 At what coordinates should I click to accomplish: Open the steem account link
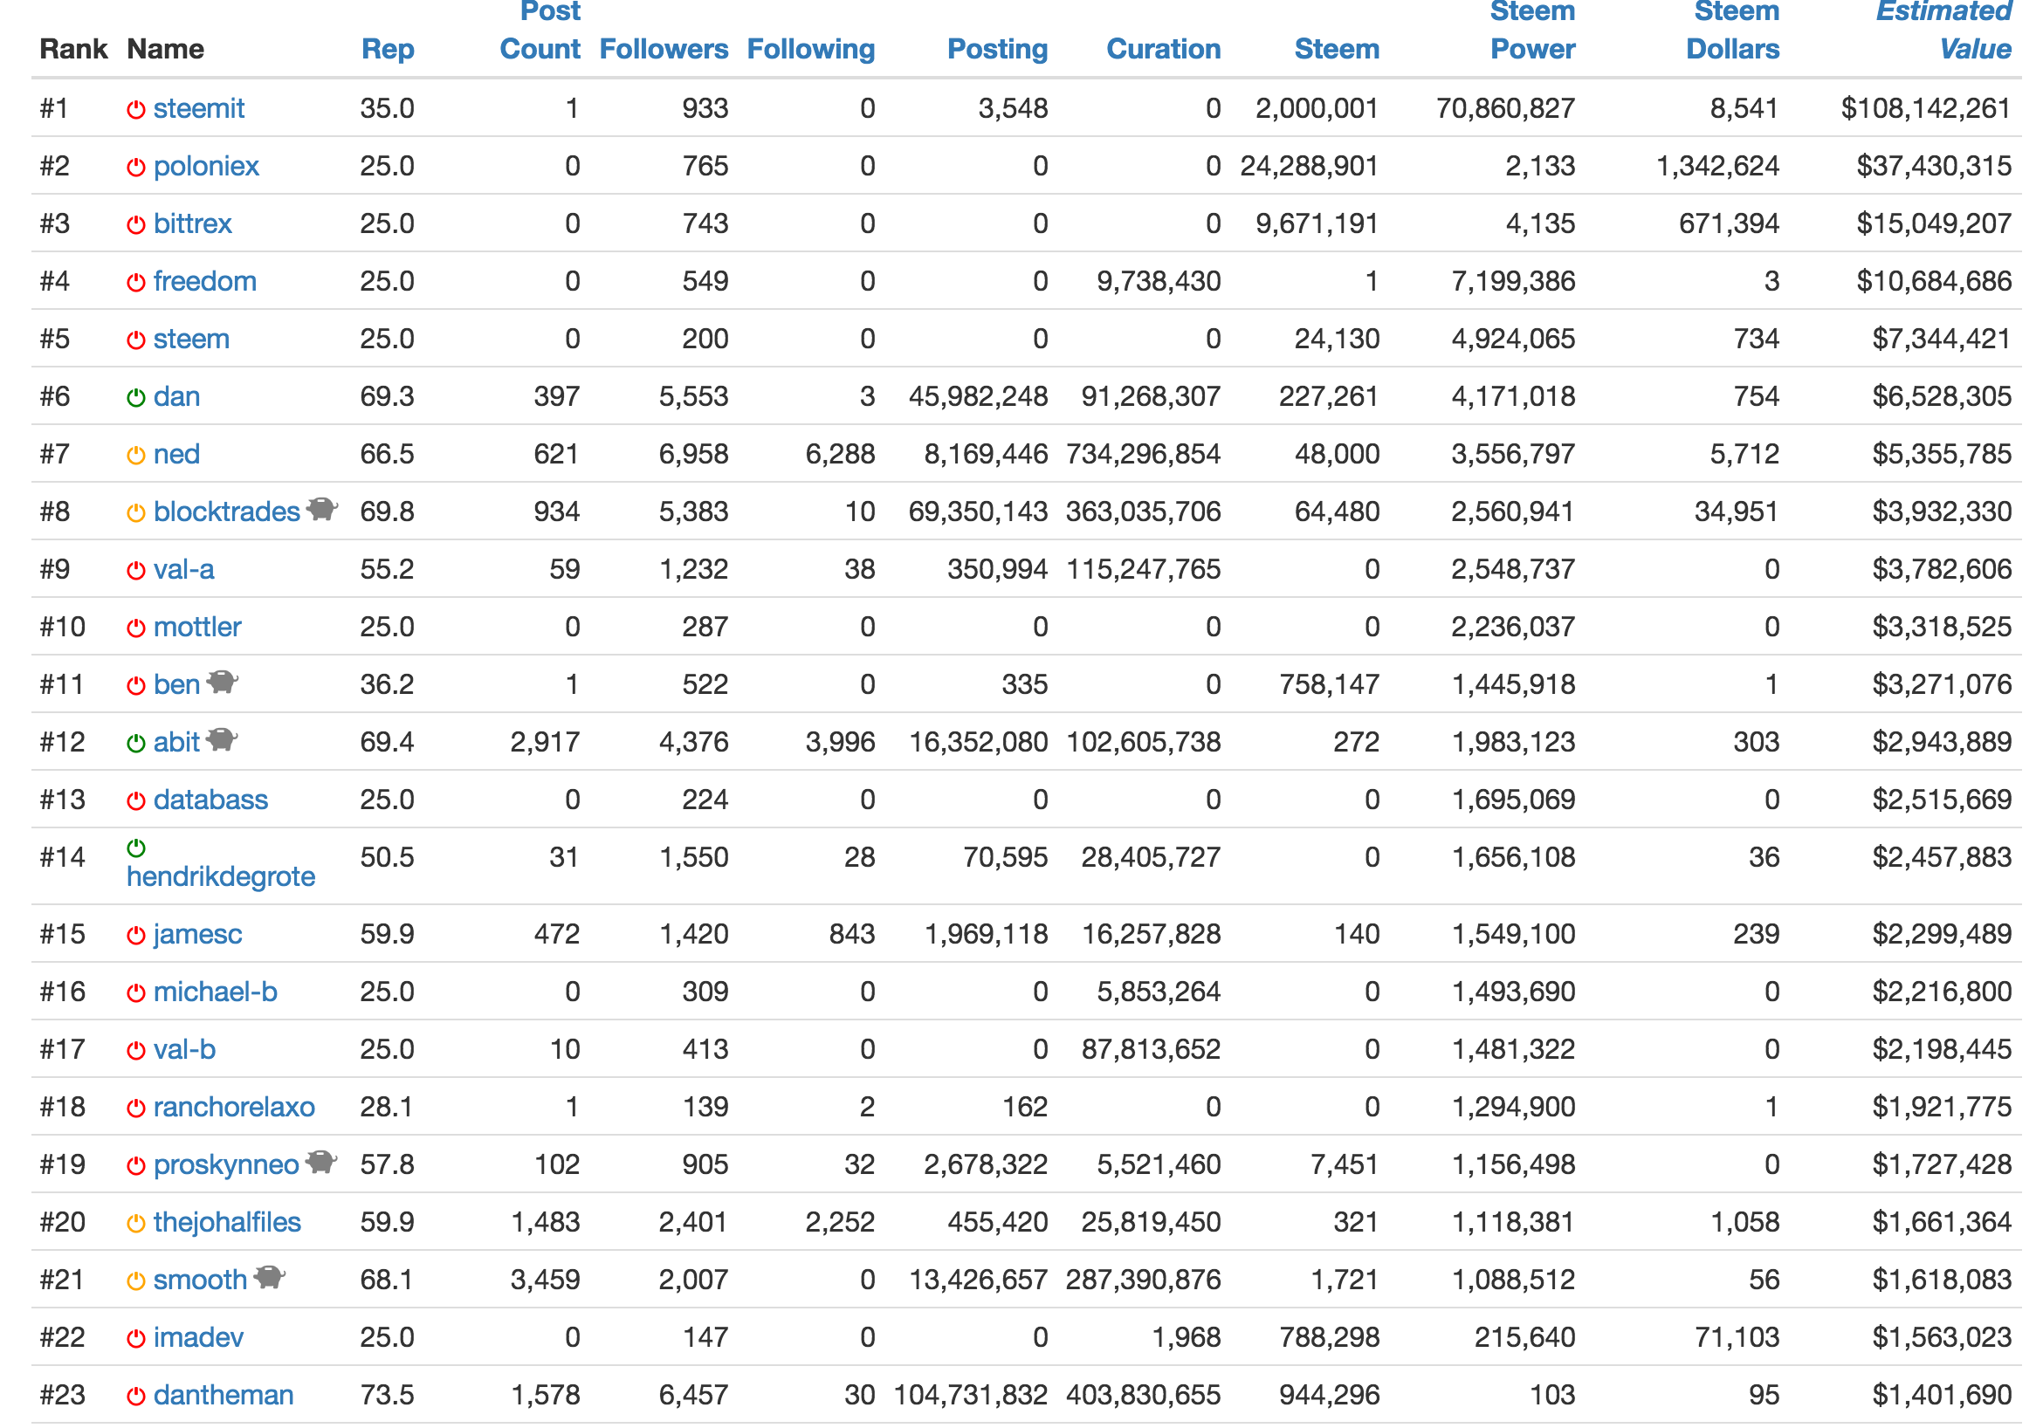click(x=191, y=339)
